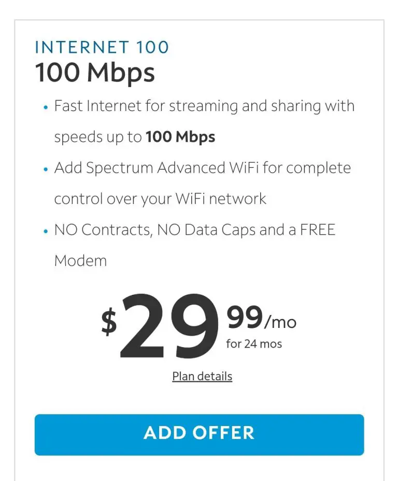Image resolution: width=398 pixels, height=481 pixels.
Task: Click the bullet dot beside first list item
Action: tap(45, 108)
